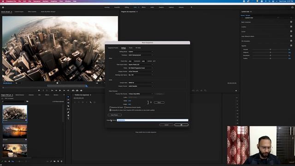Viewport: 295px width, 166px height.
Task: Switch to Sequence Presets tab
Action: (113, 48)
